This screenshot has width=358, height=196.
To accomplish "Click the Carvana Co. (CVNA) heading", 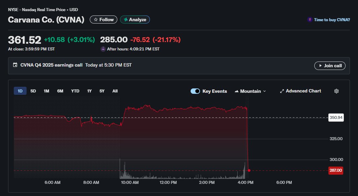I will click(46, 19).
